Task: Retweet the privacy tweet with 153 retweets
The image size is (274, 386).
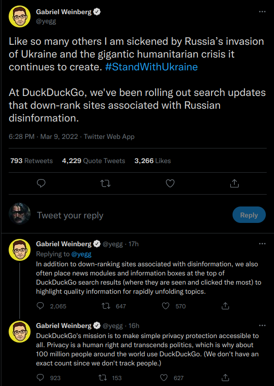Action: 103,378
